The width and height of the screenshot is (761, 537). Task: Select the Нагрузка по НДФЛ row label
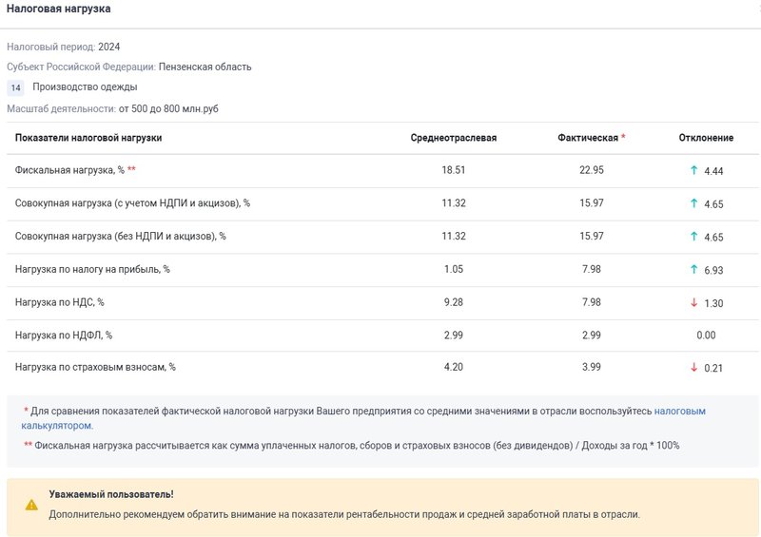[x=64, y=336]
